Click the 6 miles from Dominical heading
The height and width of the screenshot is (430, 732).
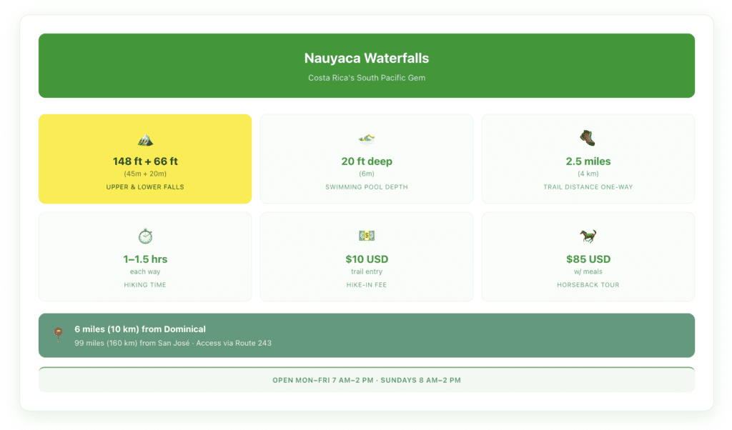[x=140, y=329]
